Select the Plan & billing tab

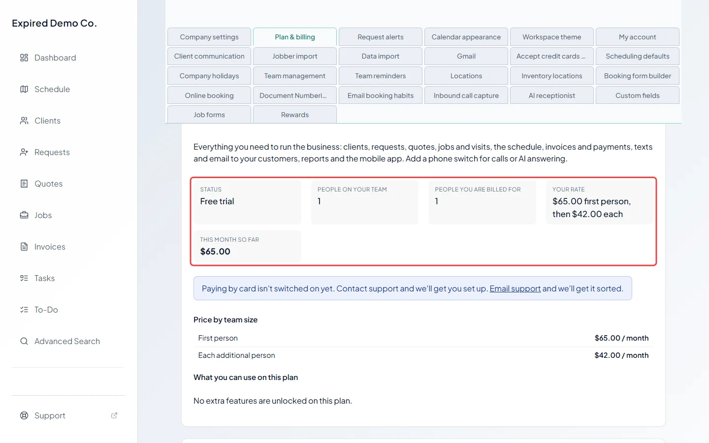click(295, 37)
